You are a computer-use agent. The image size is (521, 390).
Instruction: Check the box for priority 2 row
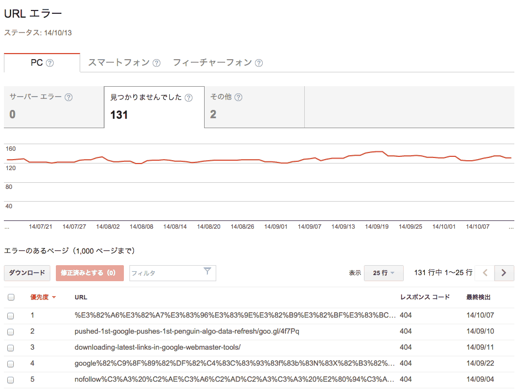pos(11,332)
